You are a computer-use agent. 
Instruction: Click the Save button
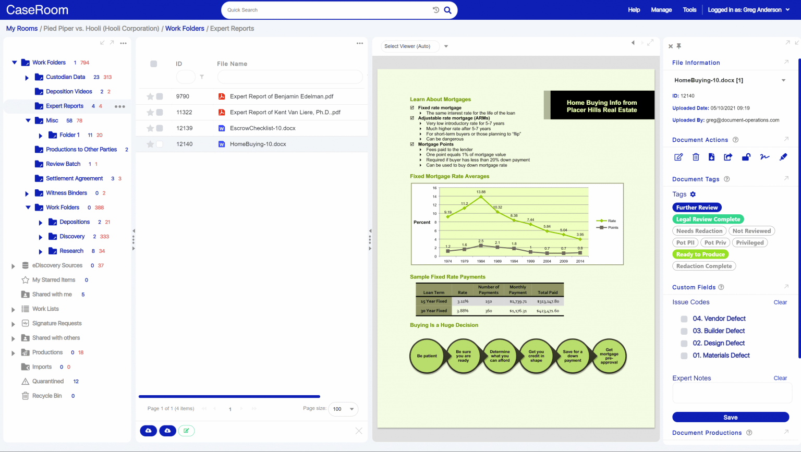click(730, 418)
